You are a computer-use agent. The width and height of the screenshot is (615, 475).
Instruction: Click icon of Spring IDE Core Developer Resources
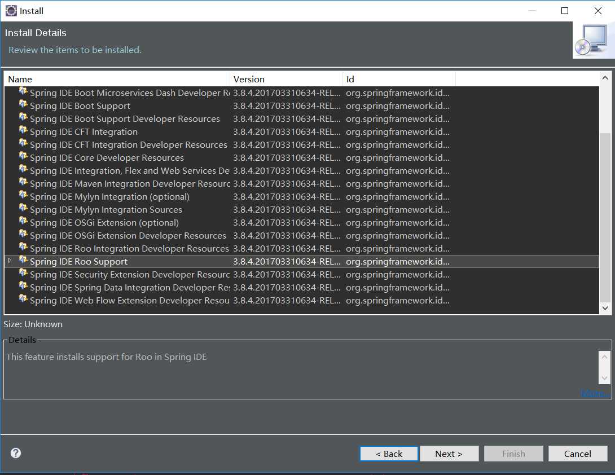pyautogui.click(x=23, y=156)
